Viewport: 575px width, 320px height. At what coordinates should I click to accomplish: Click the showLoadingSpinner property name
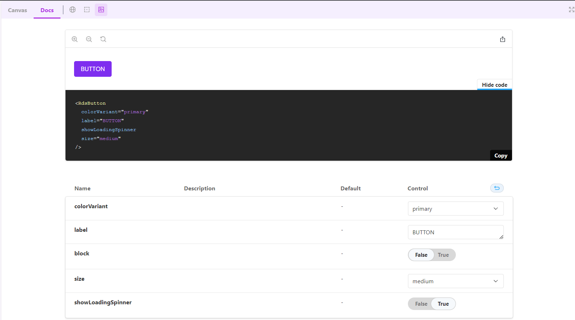[x=103, y=302]
